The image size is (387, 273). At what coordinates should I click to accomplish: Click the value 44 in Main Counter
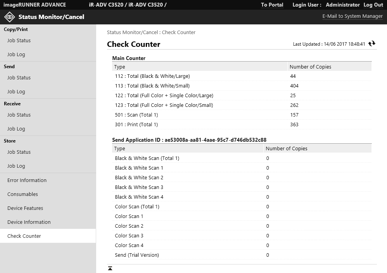pyautogui.click(x=293, y=76)
